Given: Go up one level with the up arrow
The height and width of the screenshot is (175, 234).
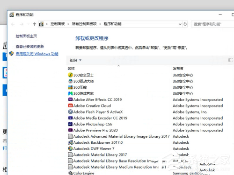Looking at the screenshot, I should tap(35, 24).
